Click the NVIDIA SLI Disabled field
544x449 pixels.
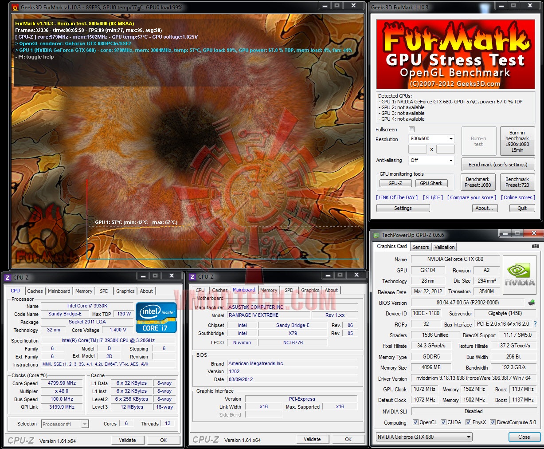click(x=474, y=411)
